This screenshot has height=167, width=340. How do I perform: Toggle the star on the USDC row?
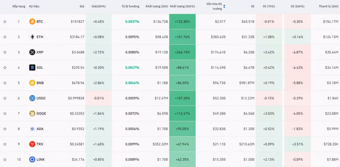pyautogui.click(x=5, y=98)
